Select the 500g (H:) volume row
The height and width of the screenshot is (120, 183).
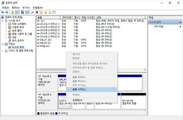[91, 46]
